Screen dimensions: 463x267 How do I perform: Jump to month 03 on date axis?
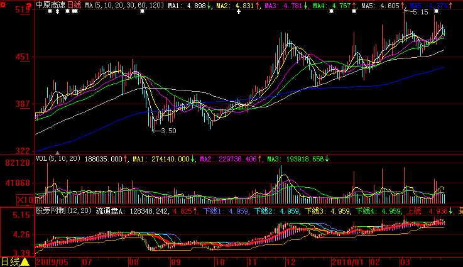click(x=405, y=262)
